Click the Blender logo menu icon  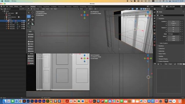pos(1,6)
